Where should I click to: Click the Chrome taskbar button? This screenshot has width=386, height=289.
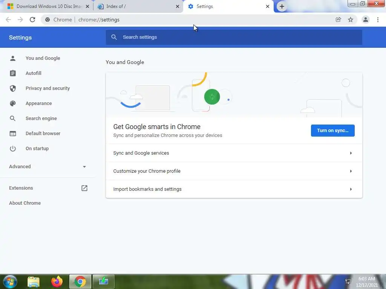tap(80, 281)
